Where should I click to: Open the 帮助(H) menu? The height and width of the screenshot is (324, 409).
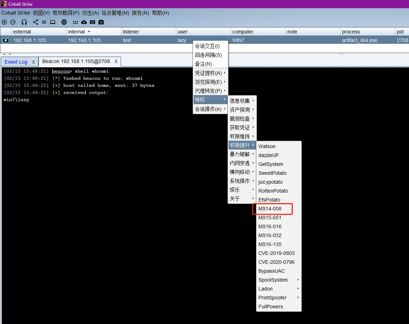click(161, 13)
